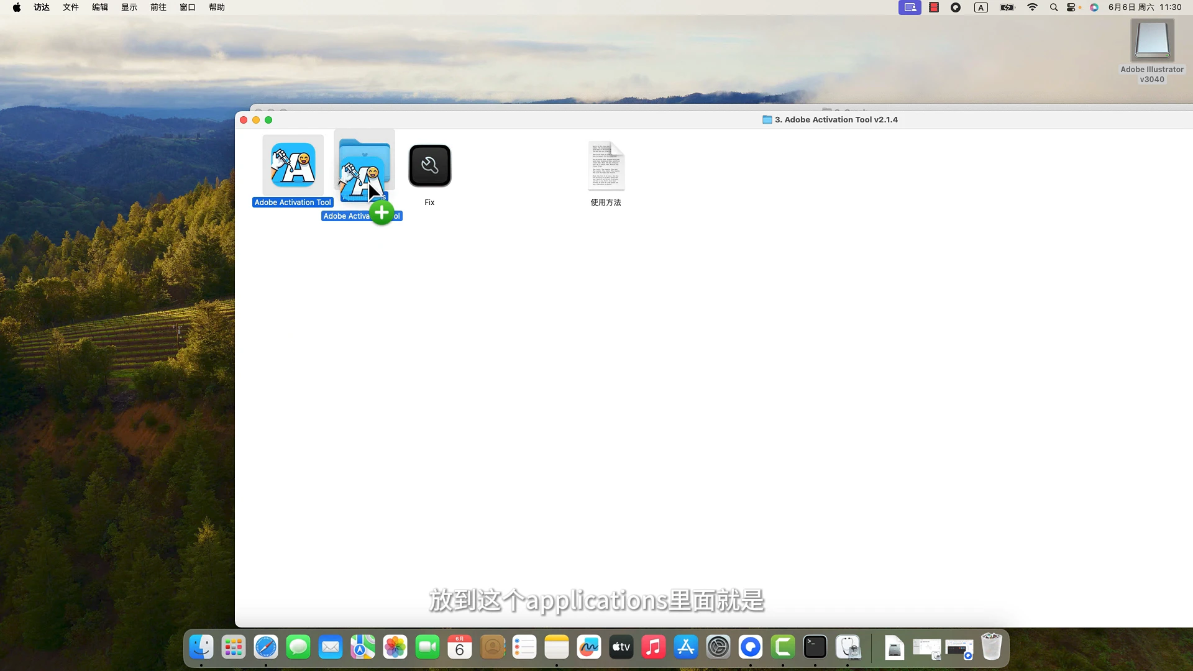Open the Wi-Fi menu bar icon
Viewport: 1193px width, 671px height.
(1033, 7)
